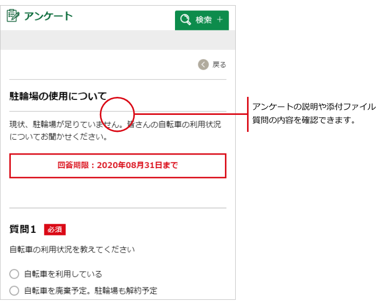Click the round back arrow icon
This screenshot has width=386, height=305.
203,64
